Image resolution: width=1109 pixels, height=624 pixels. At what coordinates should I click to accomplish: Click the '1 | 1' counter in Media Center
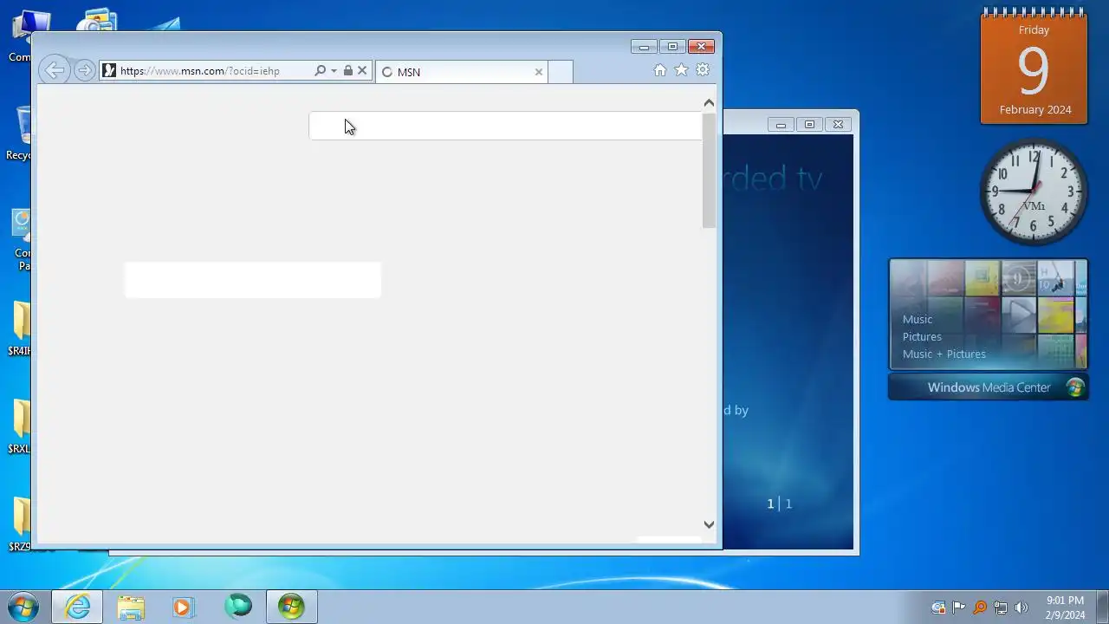point(779,504)
